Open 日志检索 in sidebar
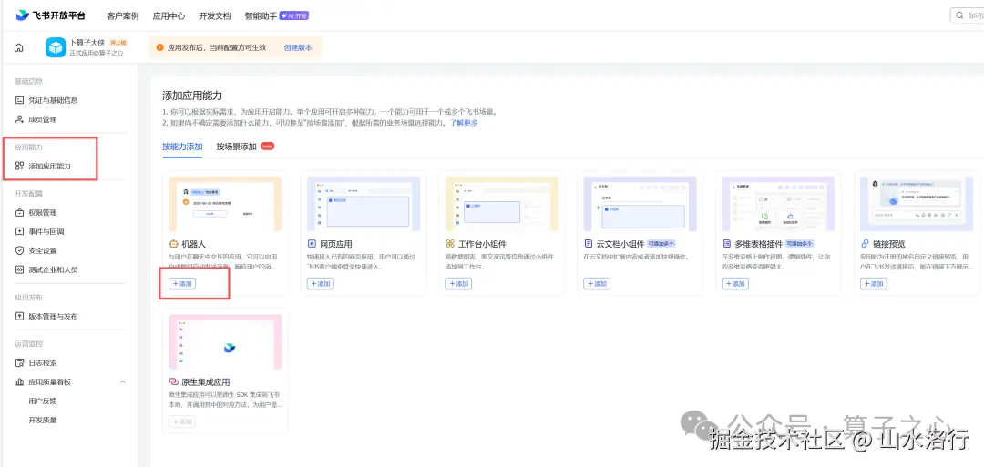 pos(43,363)
